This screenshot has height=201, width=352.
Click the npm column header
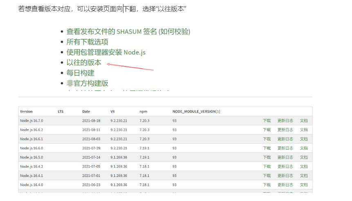pos(143,111)
